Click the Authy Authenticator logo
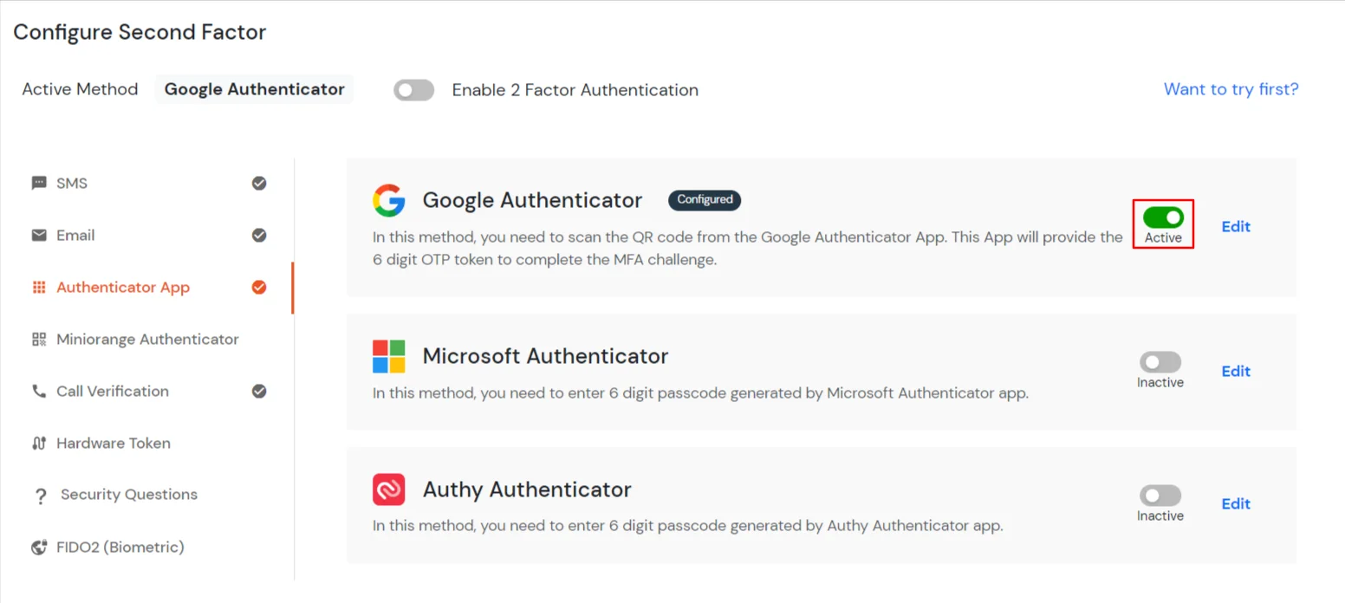 pos(388,490)
